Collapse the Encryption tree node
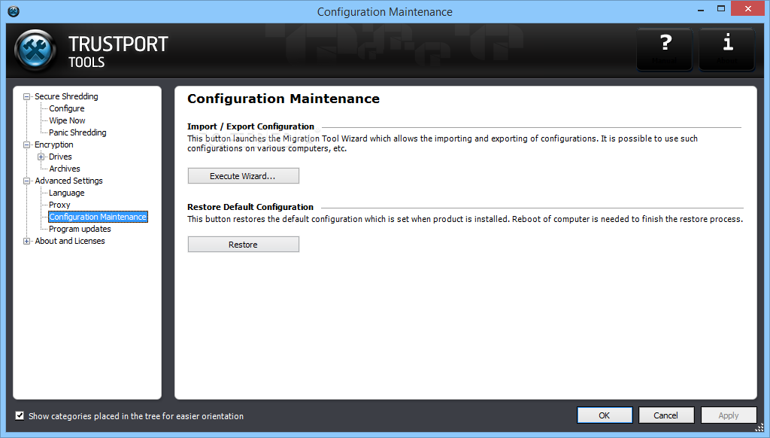Viewport: 770px width, 438px height. 27,145
